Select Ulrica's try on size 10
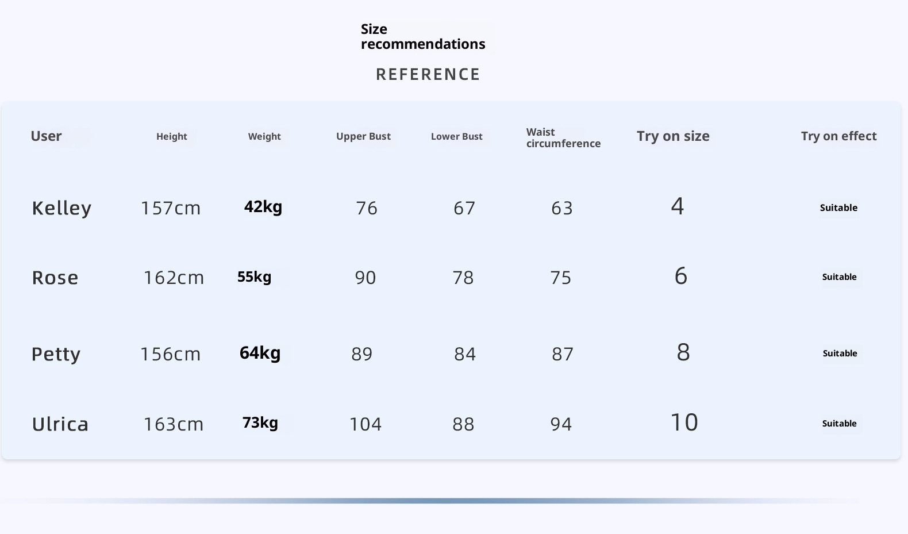Image resolution: width=908 pixels, height=534 pixels. tap(684, 422)
